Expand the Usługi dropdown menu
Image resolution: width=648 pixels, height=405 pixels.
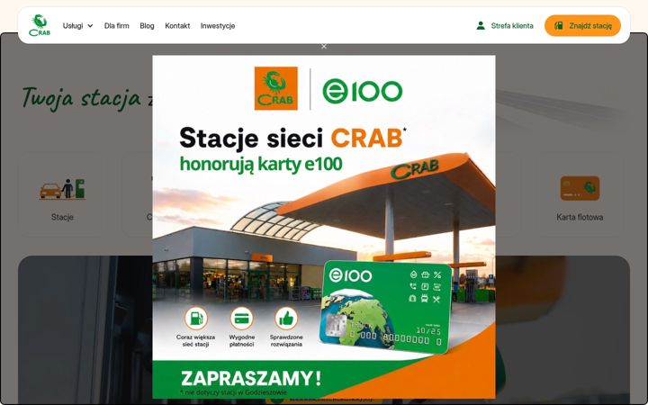click(x=77, y=25)
